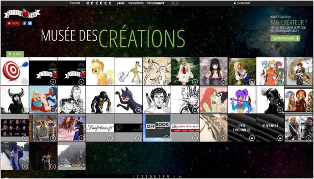
Task: Click image icon on pink sprite sheet thumbnail
Action: click(x=25, y=138)
